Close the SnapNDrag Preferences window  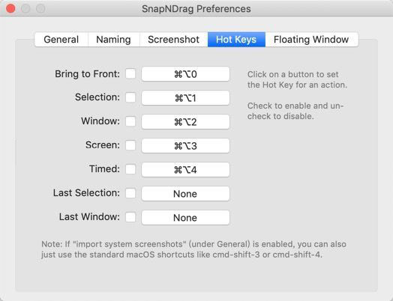pos(10,8)
